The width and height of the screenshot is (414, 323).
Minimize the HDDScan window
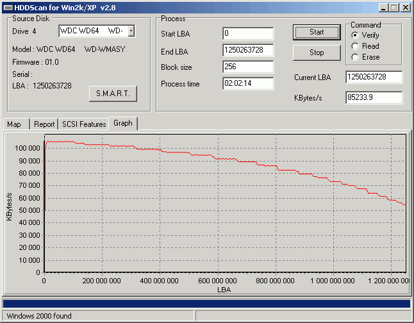coord(383,8)
